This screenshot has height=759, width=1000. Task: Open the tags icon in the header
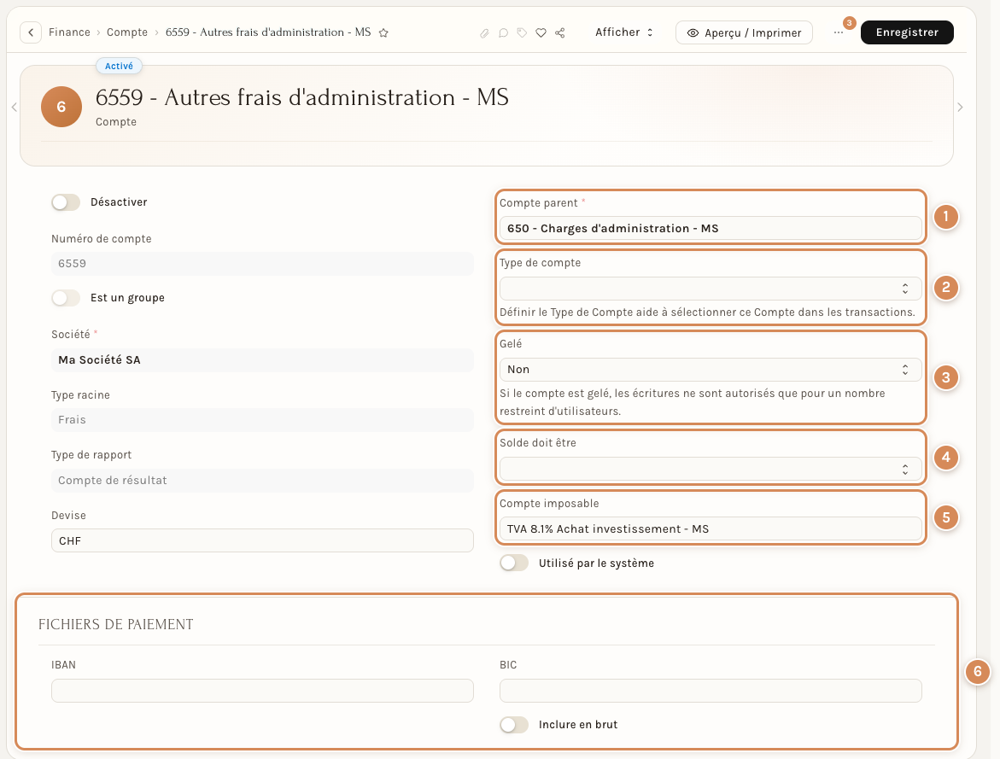click(523, 32)
